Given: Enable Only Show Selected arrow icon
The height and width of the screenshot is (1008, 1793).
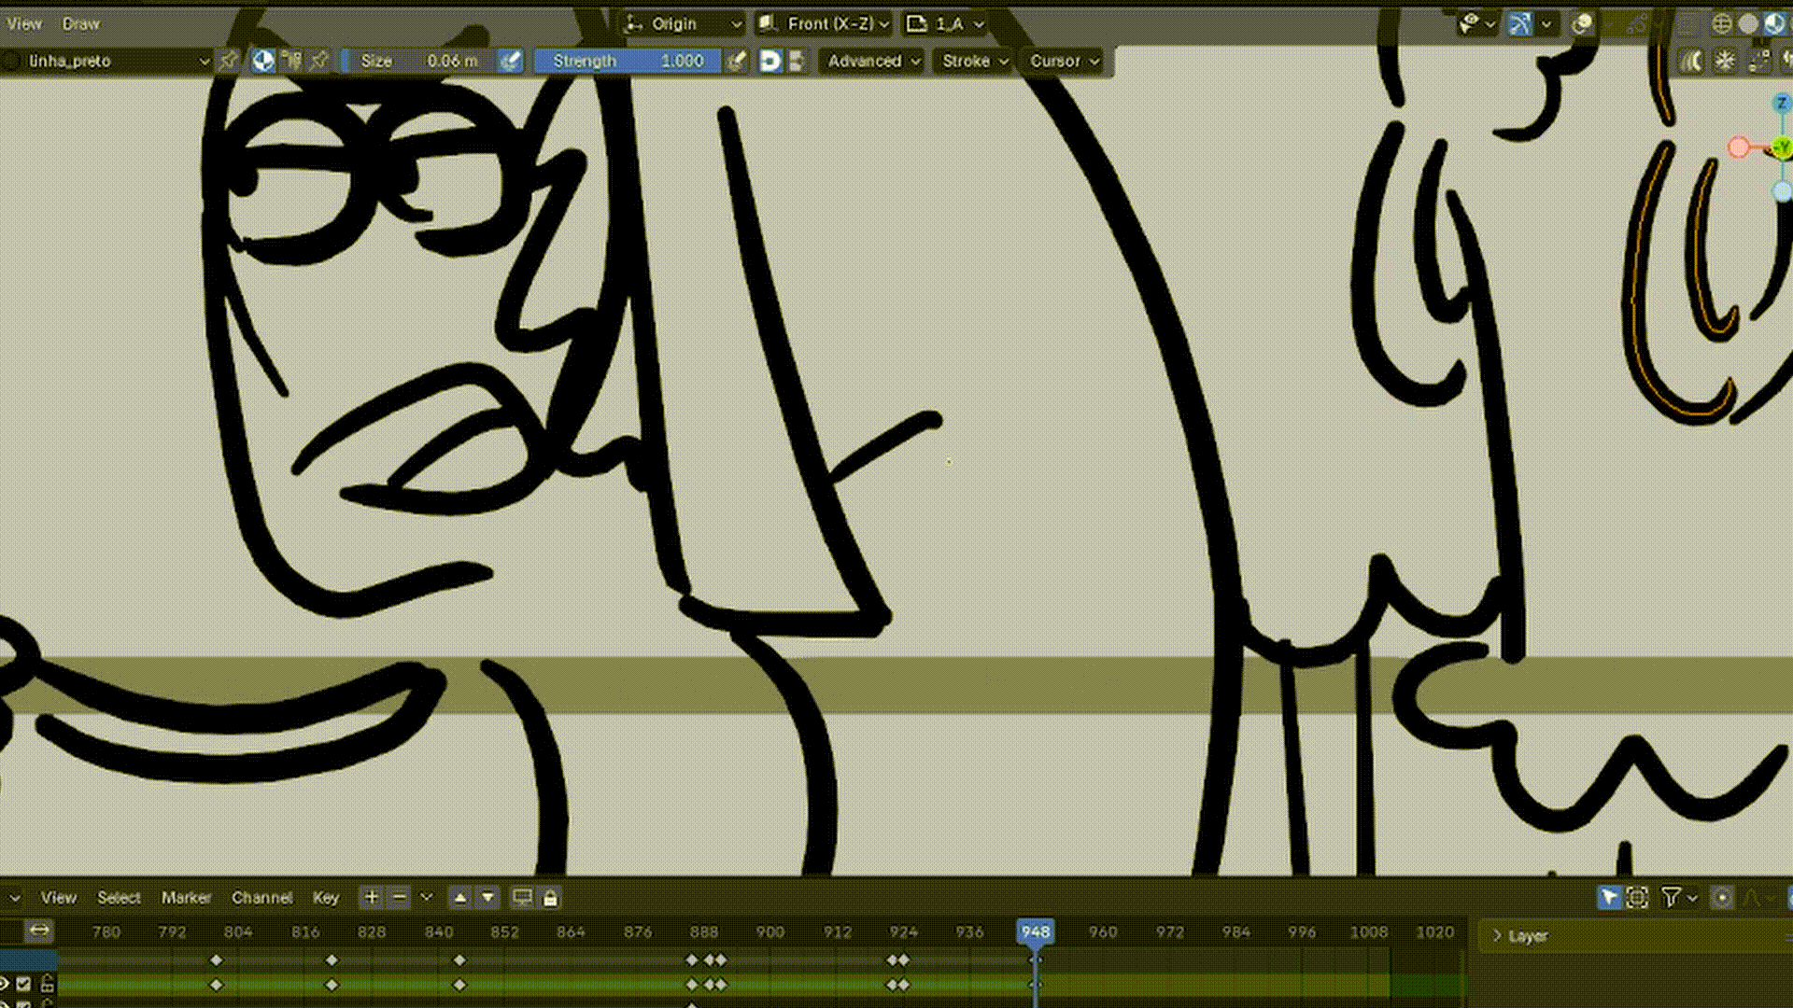Looking at the screenshot, I should point(1609,897).
